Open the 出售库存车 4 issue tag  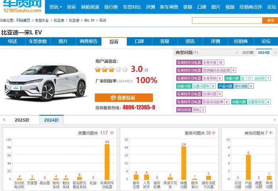tap(251, 102)
